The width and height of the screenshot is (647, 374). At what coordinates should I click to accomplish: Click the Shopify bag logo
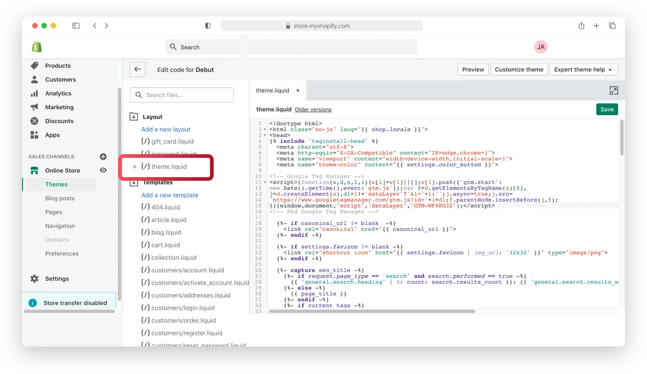(37, 47)
